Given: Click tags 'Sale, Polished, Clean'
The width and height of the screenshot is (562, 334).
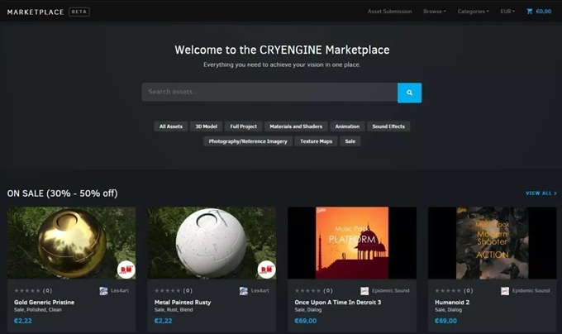Looking at the screenshot, I should (38, 310).
